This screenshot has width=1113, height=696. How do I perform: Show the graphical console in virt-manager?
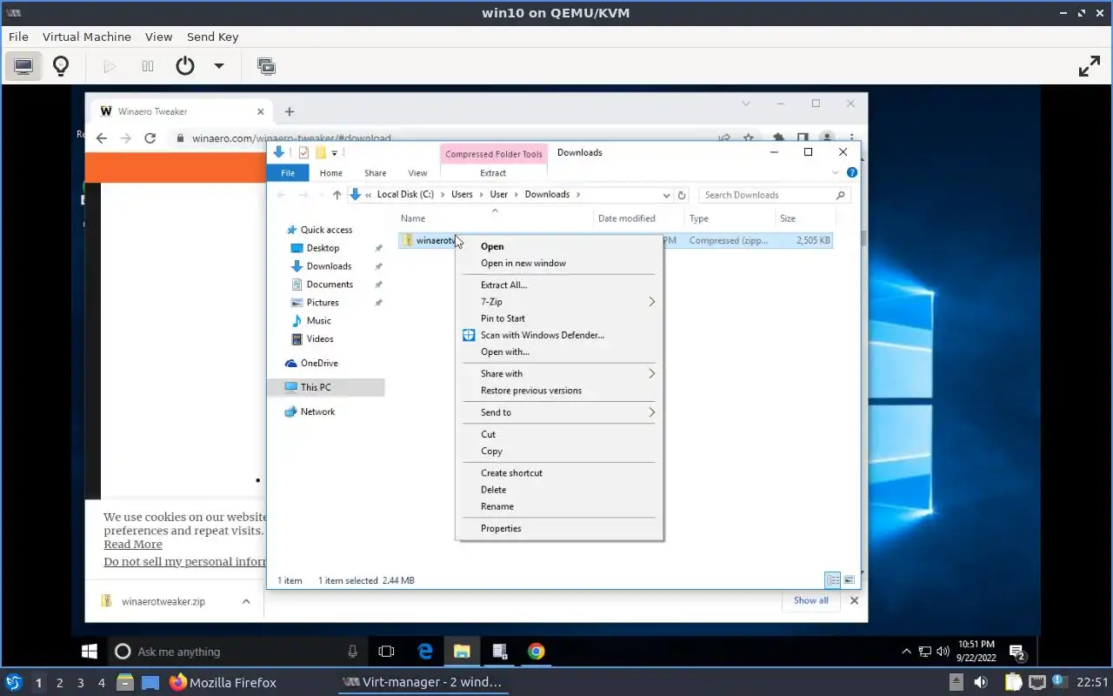23,66
